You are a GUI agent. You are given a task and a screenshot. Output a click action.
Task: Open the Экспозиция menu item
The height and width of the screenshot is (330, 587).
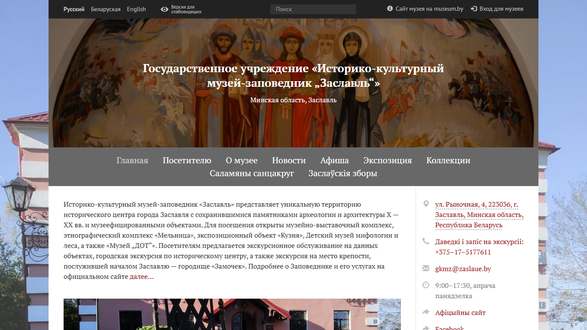[x=388, y=160]
